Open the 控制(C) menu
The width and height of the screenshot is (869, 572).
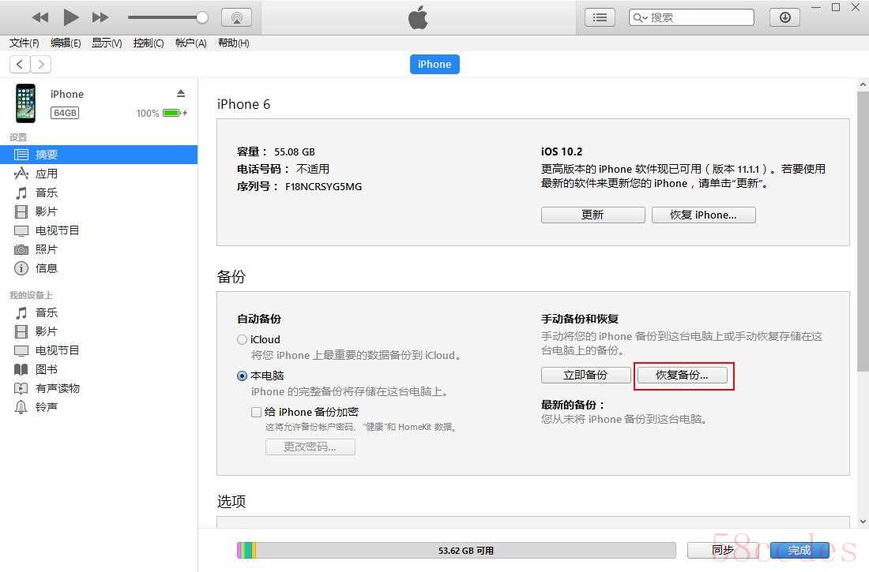(x=149, y=43)
